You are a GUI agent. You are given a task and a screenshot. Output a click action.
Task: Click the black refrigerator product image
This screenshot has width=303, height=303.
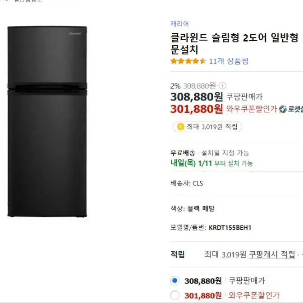pyautogui.click(x=47, y=122)
